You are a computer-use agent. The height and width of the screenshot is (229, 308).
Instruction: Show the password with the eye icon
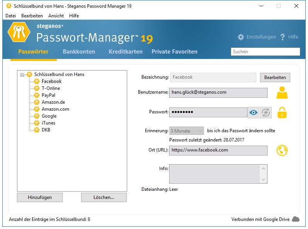pyautogui.click(x=254, y=113)
